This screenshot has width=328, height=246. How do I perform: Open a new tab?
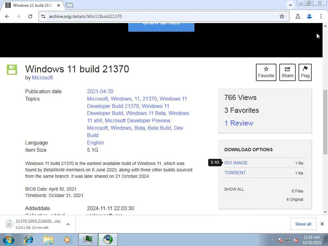click(70, 5)
